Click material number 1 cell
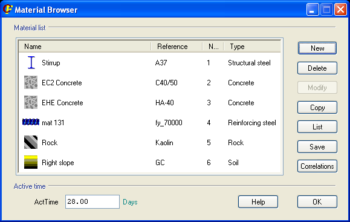This screenshot has height=222, width=350. pyautogui.click(x=209, y=63)
